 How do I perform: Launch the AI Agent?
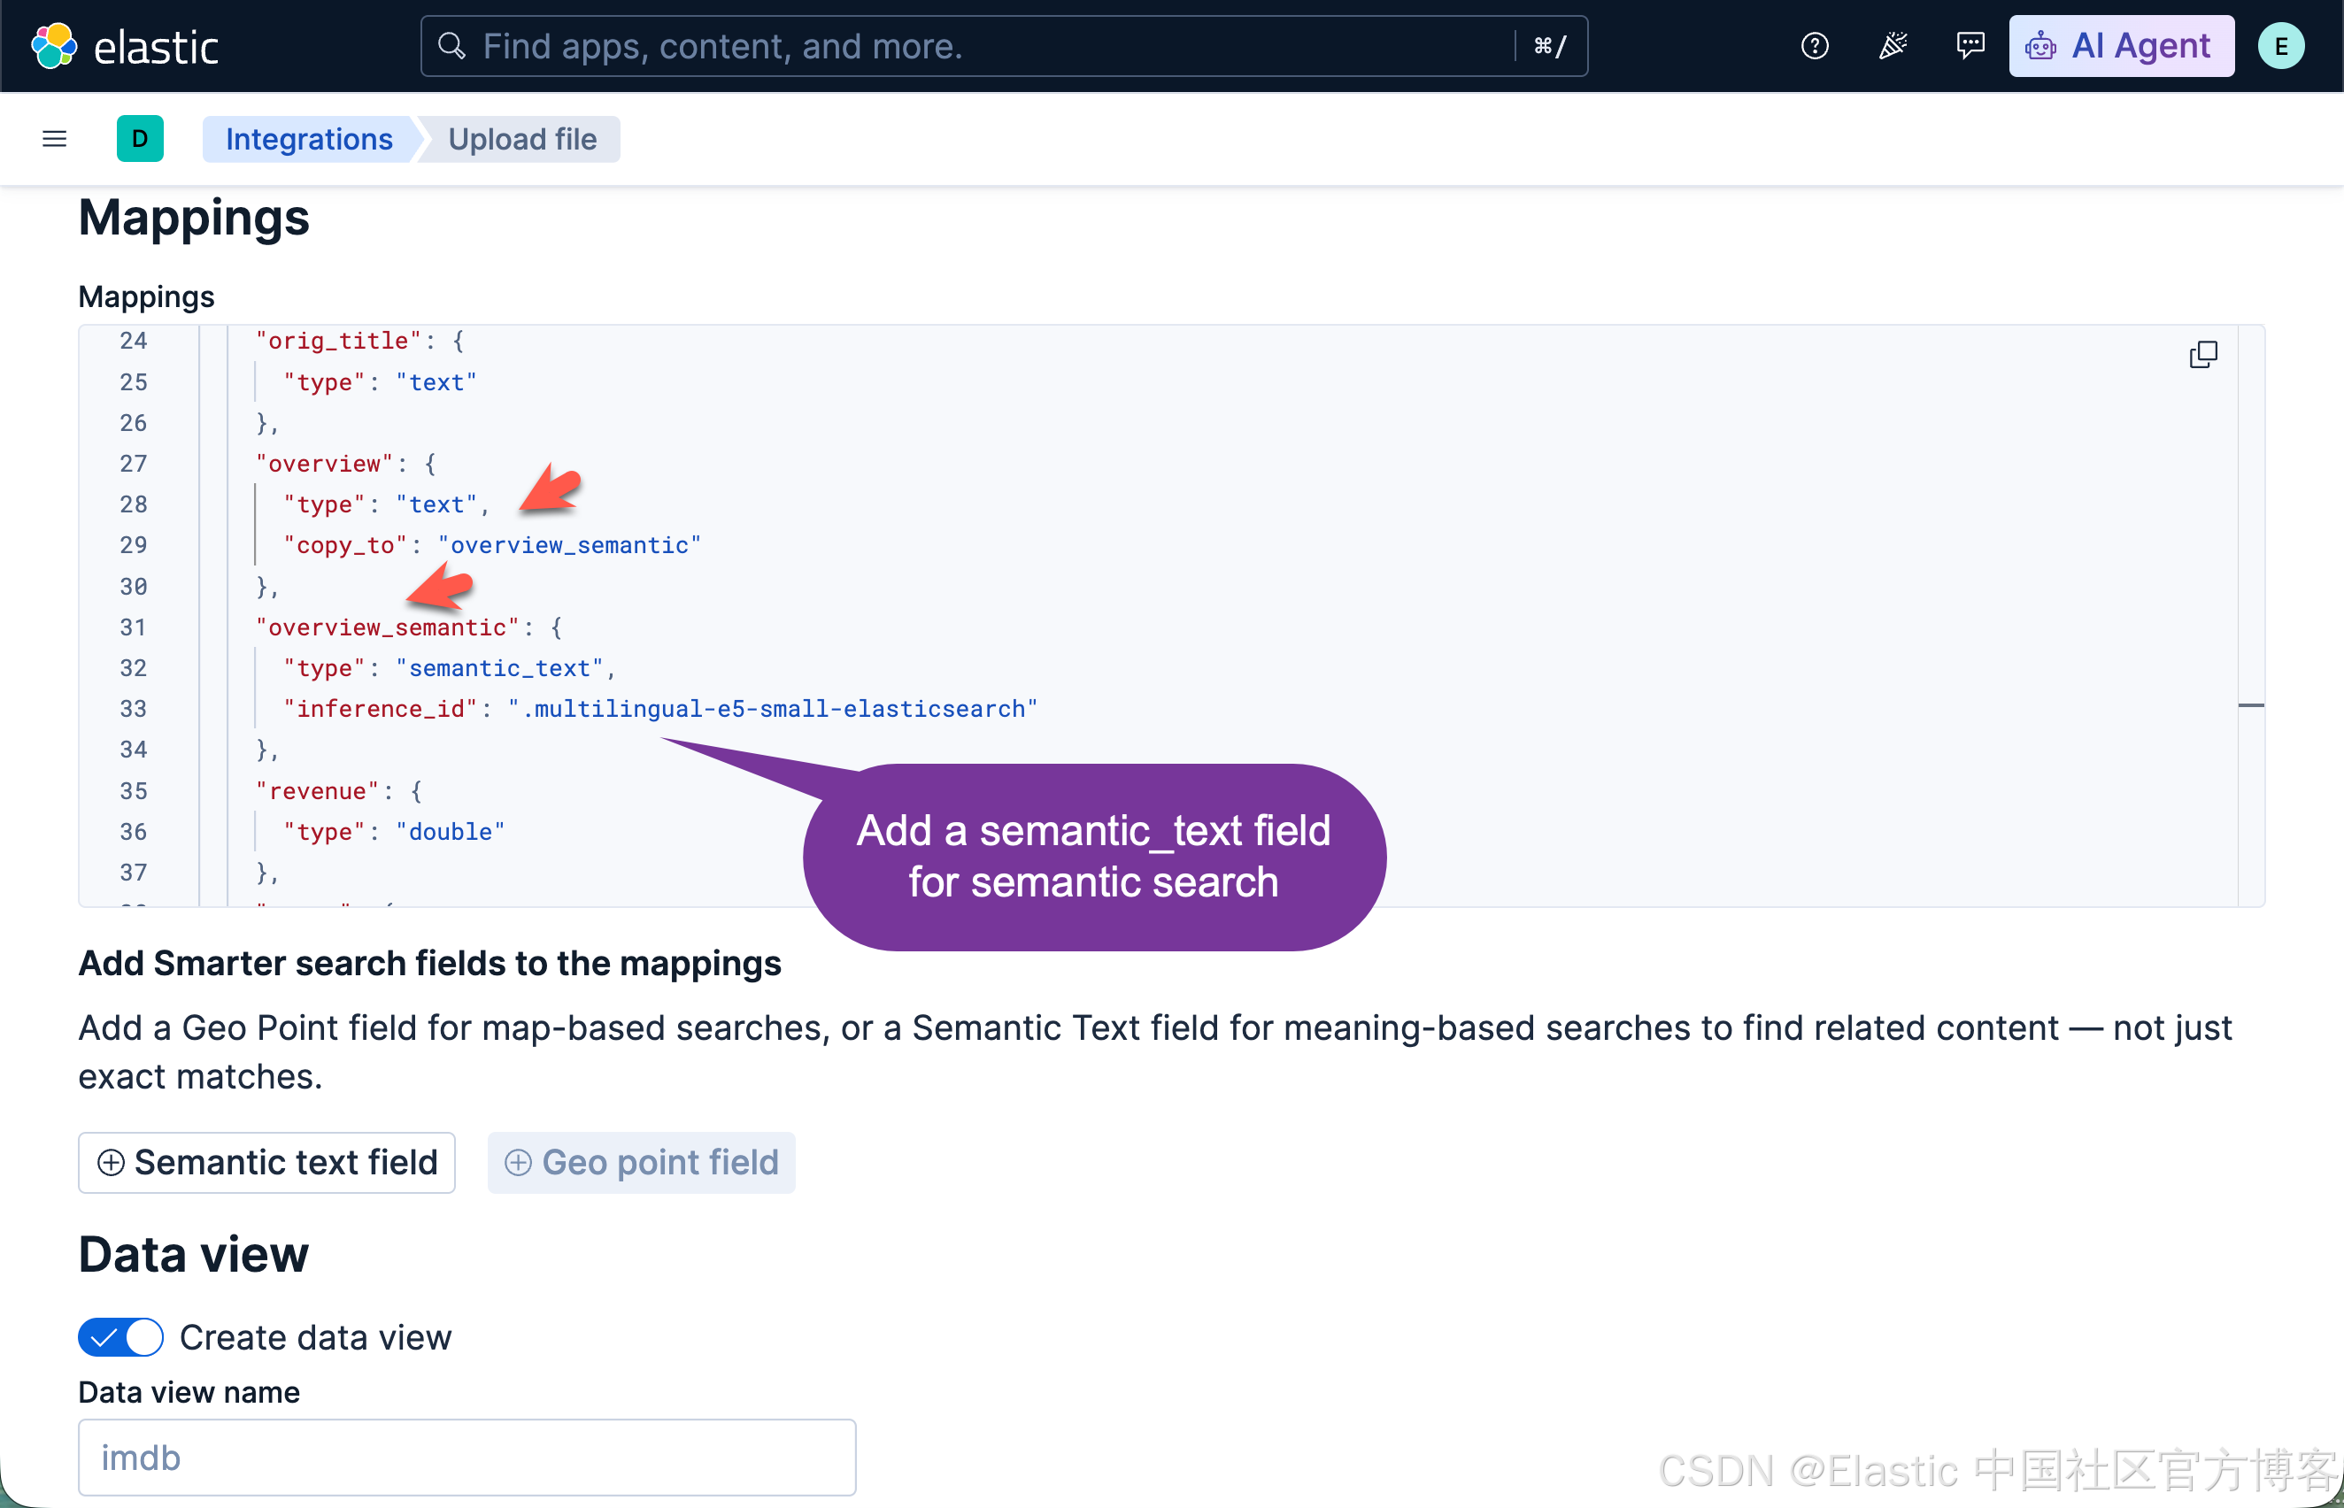[x=2121, y=46]
